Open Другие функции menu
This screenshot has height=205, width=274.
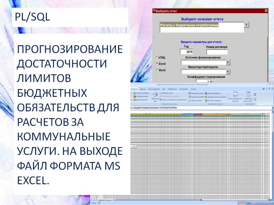click(x=141, y=100)
